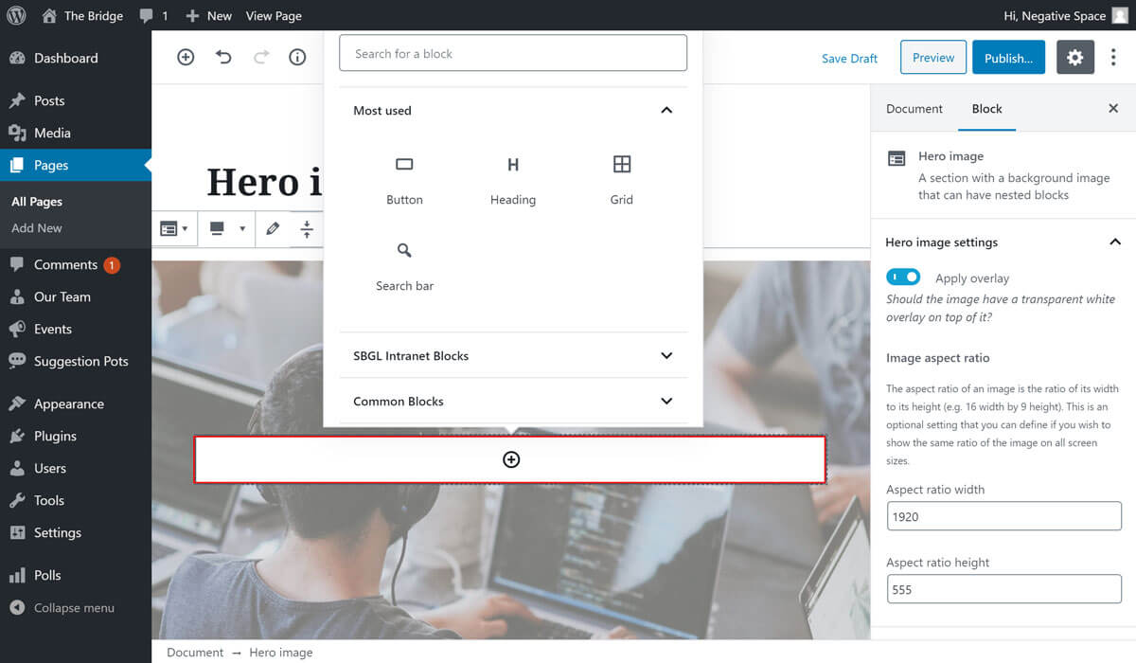Collapse Hero image settings panel
This screenshot has height=663, width=1136.
1114,242
